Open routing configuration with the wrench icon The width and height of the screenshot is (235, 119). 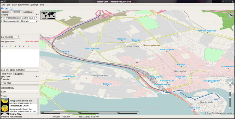point(28,46)
